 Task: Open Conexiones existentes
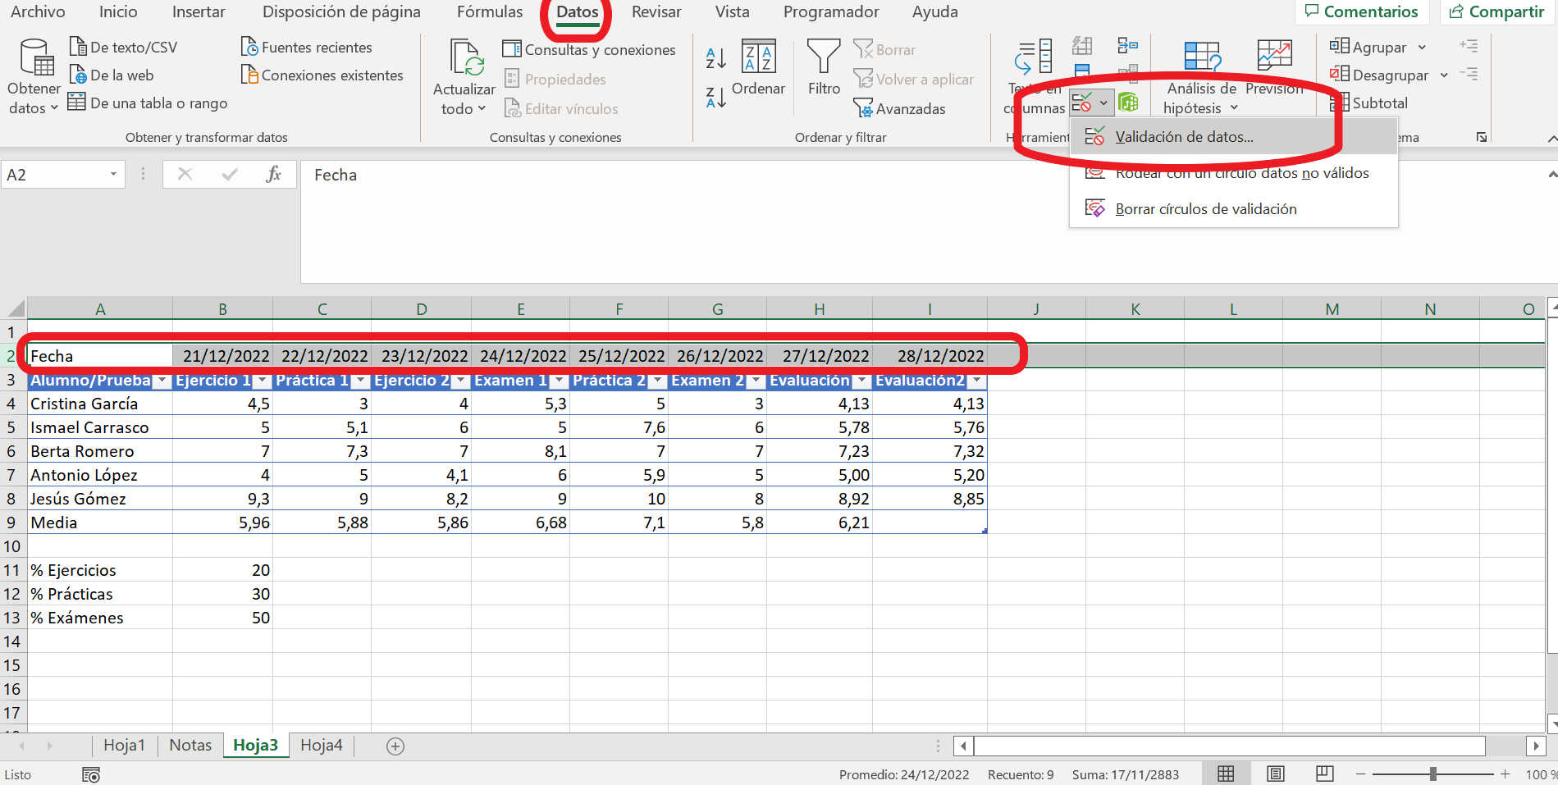(322, 75)
